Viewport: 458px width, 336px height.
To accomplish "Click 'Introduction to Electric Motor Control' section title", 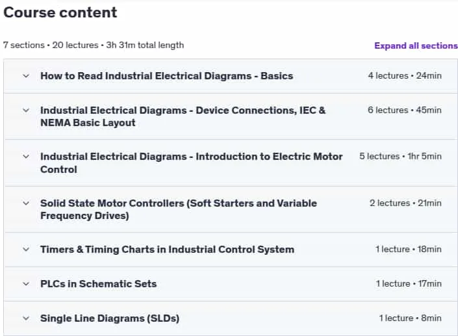I will (191, 163).
